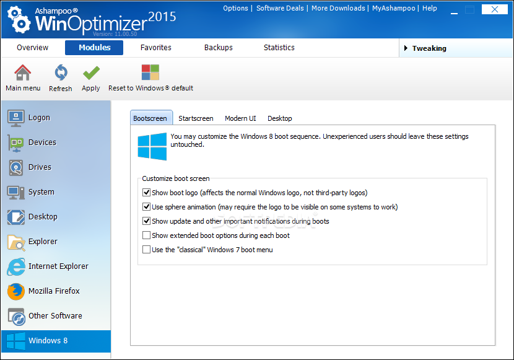Open the Options link in header

pyautogui.click(x=235, y=8)
